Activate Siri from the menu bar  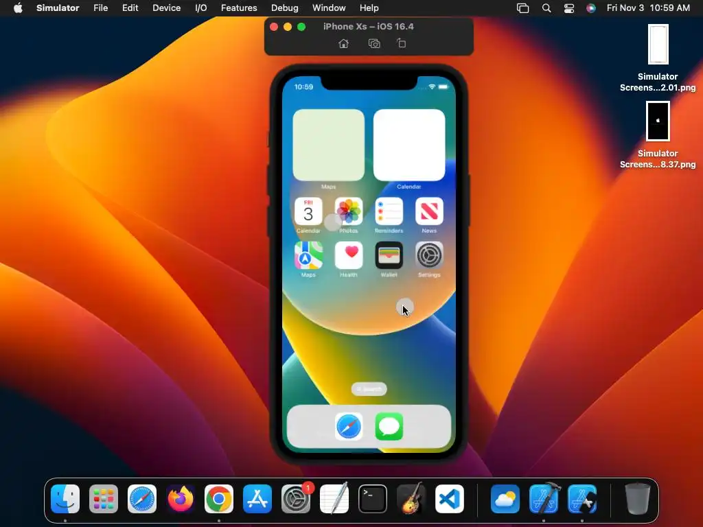[591, 8]
